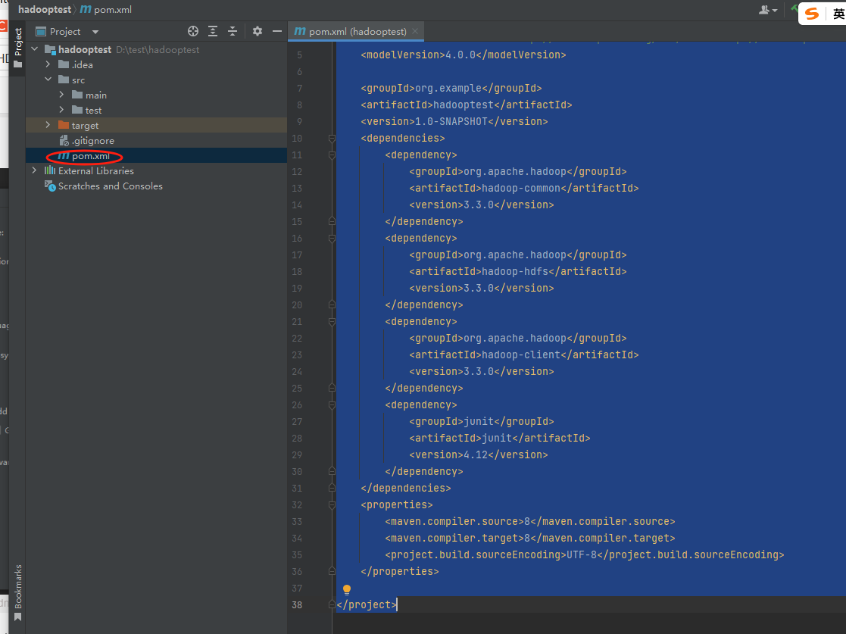Collapse the src folder

48,80
